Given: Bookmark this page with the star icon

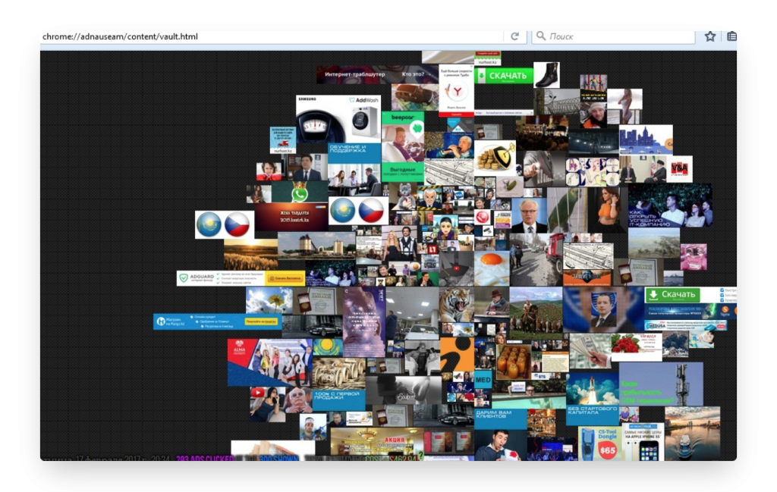Looking at the screenshot, I should (710, 36).
